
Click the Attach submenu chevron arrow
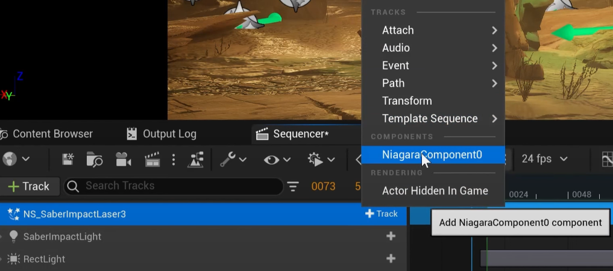[494, 31]
